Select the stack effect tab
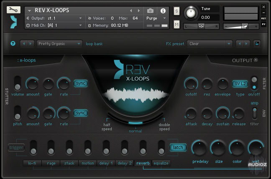The height and width of the screenshot is (179, 271). 69,163
